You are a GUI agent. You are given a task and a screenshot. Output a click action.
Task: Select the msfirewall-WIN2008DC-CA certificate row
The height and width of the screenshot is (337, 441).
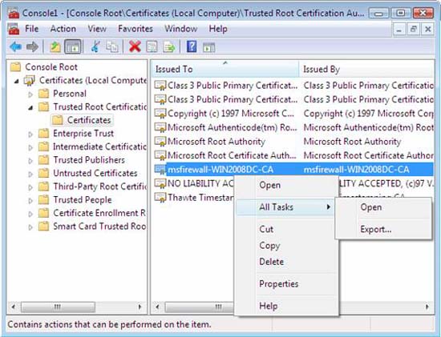(x=294, y=170)
